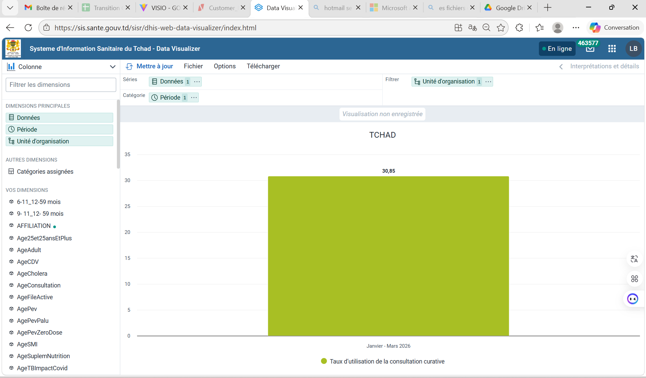Click the browser translate icon
646x378 pixels.
(473, 28)
